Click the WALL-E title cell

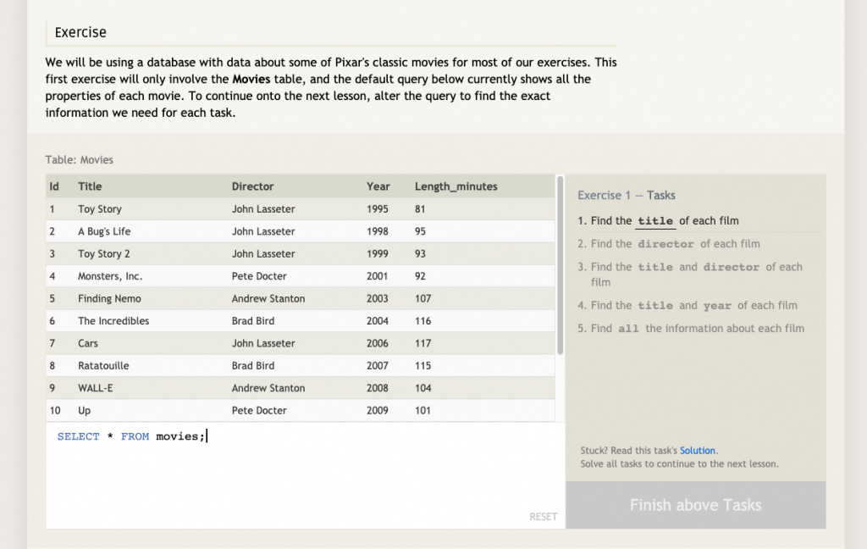click(91, 388)
